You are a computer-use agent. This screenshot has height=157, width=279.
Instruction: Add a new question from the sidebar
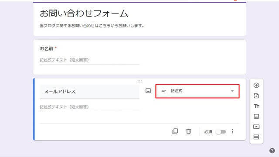pos(256,85)
